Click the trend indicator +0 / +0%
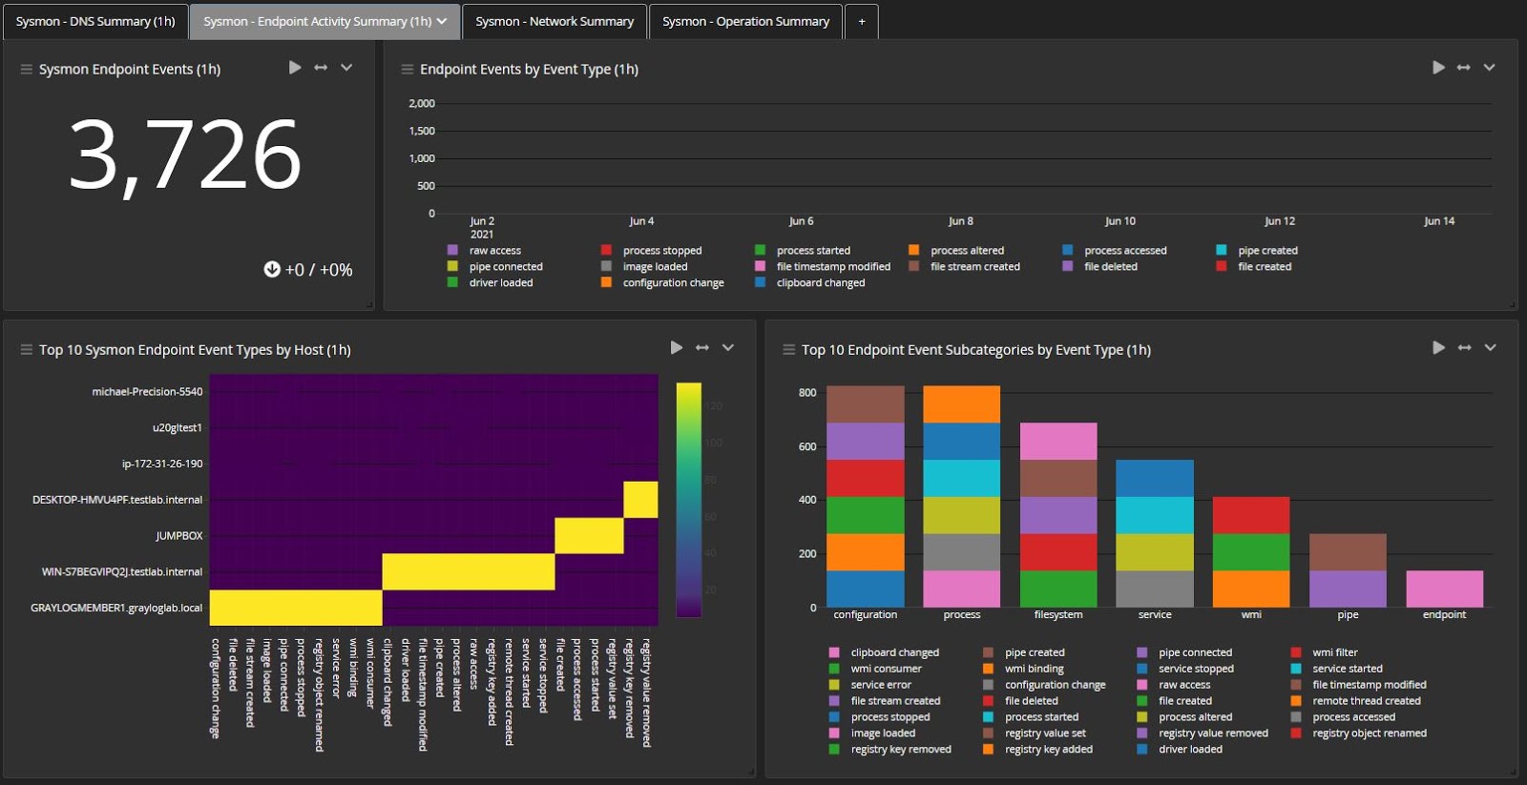 coord(308,270)
